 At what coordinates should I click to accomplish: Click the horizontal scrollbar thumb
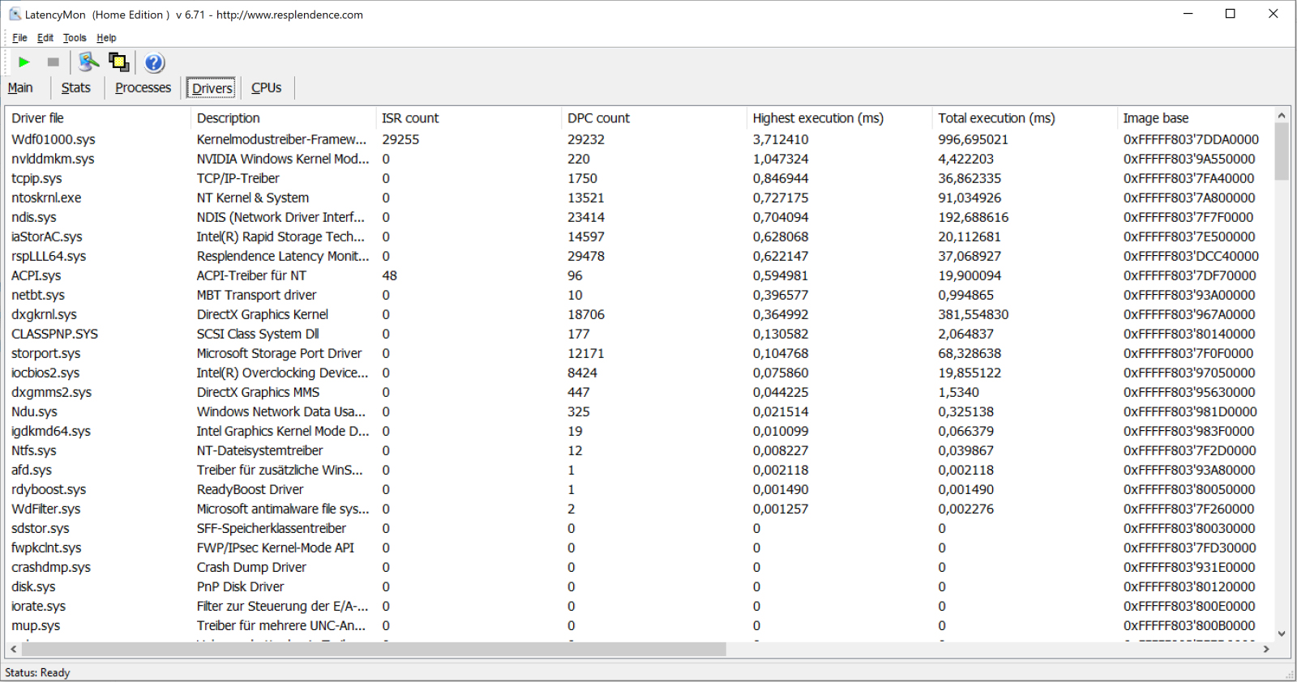373,649
